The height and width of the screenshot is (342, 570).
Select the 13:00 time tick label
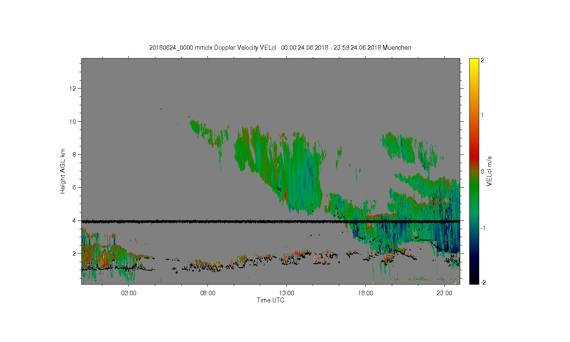pos(287,293)
